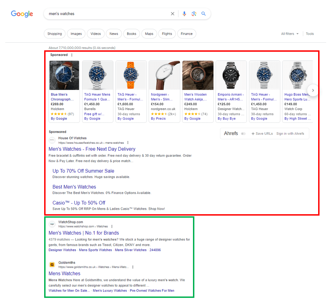
Task: Open the Men's Watches - Free Next Day Delivery ad
Action: click(92, 149)
